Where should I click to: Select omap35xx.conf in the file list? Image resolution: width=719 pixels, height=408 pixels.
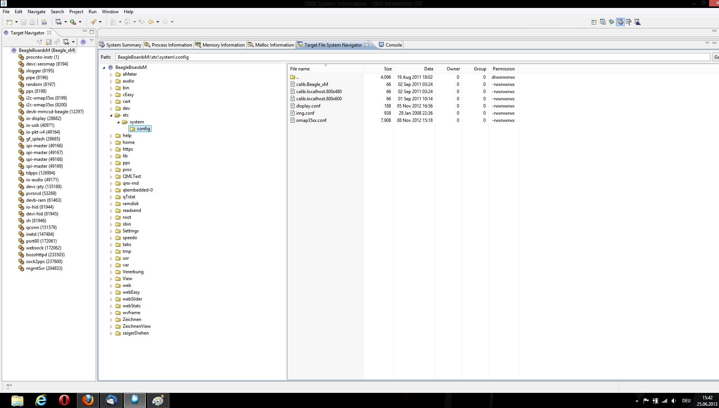coord(311,120)
